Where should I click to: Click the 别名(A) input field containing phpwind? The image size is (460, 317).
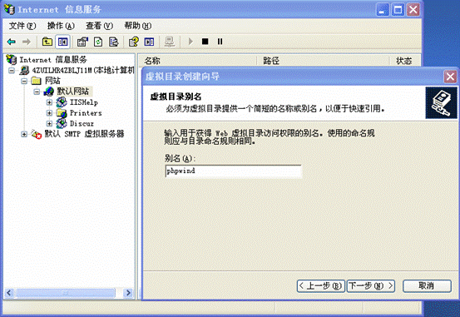point(233,171)
